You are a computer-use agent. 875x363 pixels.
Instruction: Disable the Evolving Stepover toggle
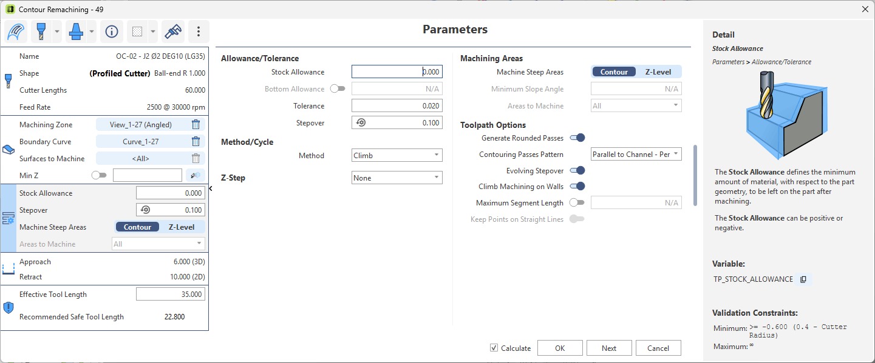577,170
